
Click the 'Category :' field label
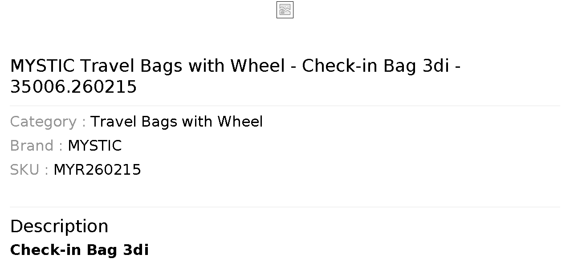point(48,122)
